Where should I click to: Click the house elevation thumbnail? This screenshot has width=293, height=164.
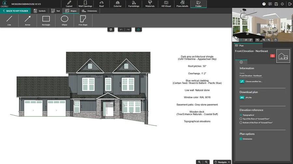point(283,56)
